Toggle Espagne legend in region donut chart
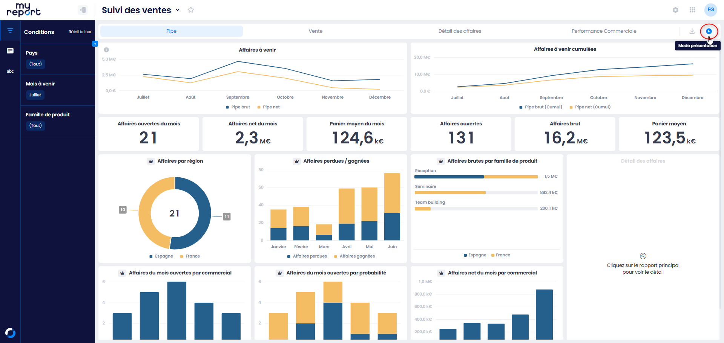The width and height of the screenshot is (724, 343). [161, 256]
